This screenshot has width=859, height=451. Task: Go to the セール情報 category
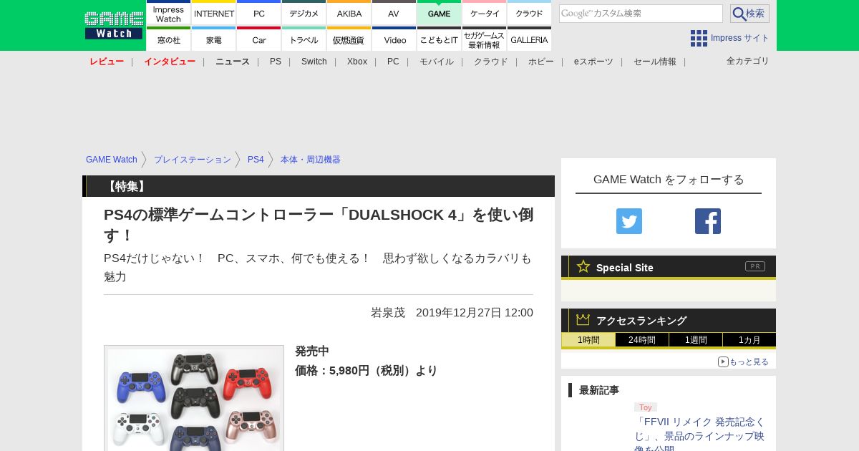pyautogui.click(x=655, y=62)
